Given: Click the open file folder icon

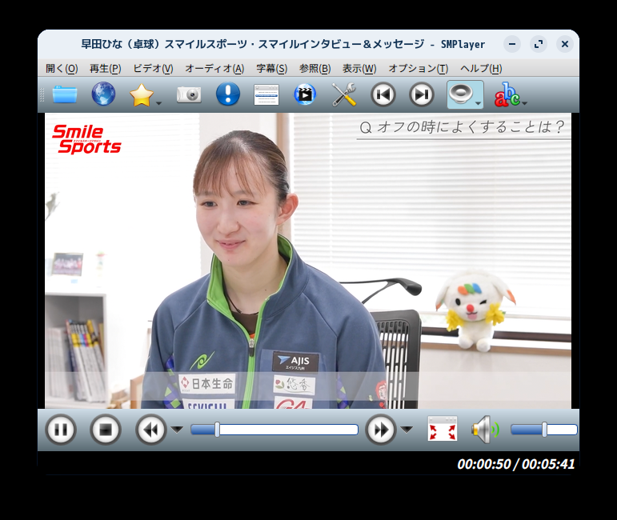Looking at the screenshot, I should pyautogui.click(x=65, y=94).
